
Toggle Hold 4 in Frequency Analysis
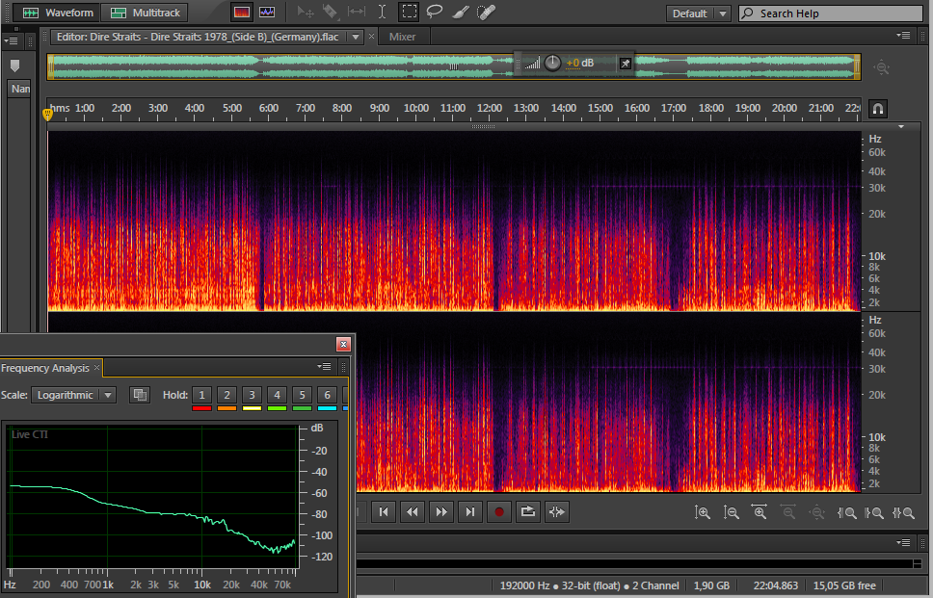click(x=277, y=395)
